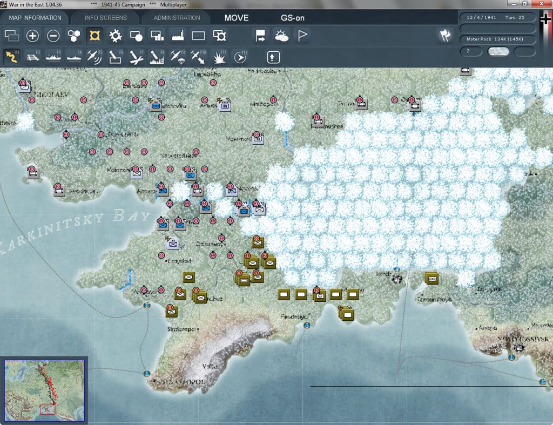Select the F11 explosion mode icon
Image resolution: width=553 pixels, height=425 pixels.
(219, 57)
